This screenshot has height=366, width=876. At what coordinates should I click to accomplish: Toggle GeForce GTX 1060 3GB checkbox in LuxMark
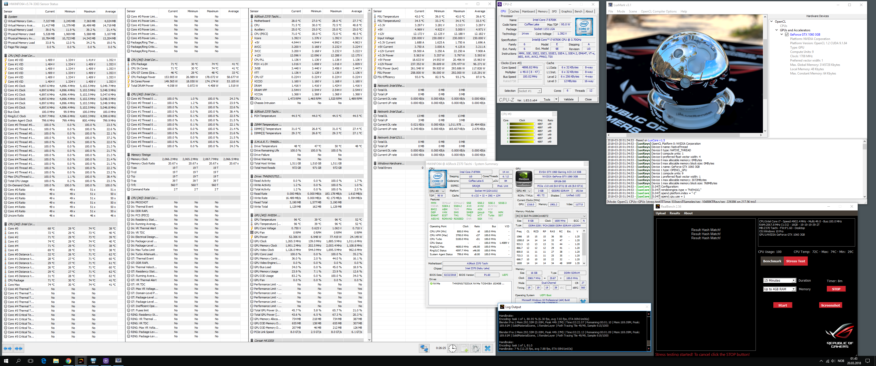tap(787, 34)
